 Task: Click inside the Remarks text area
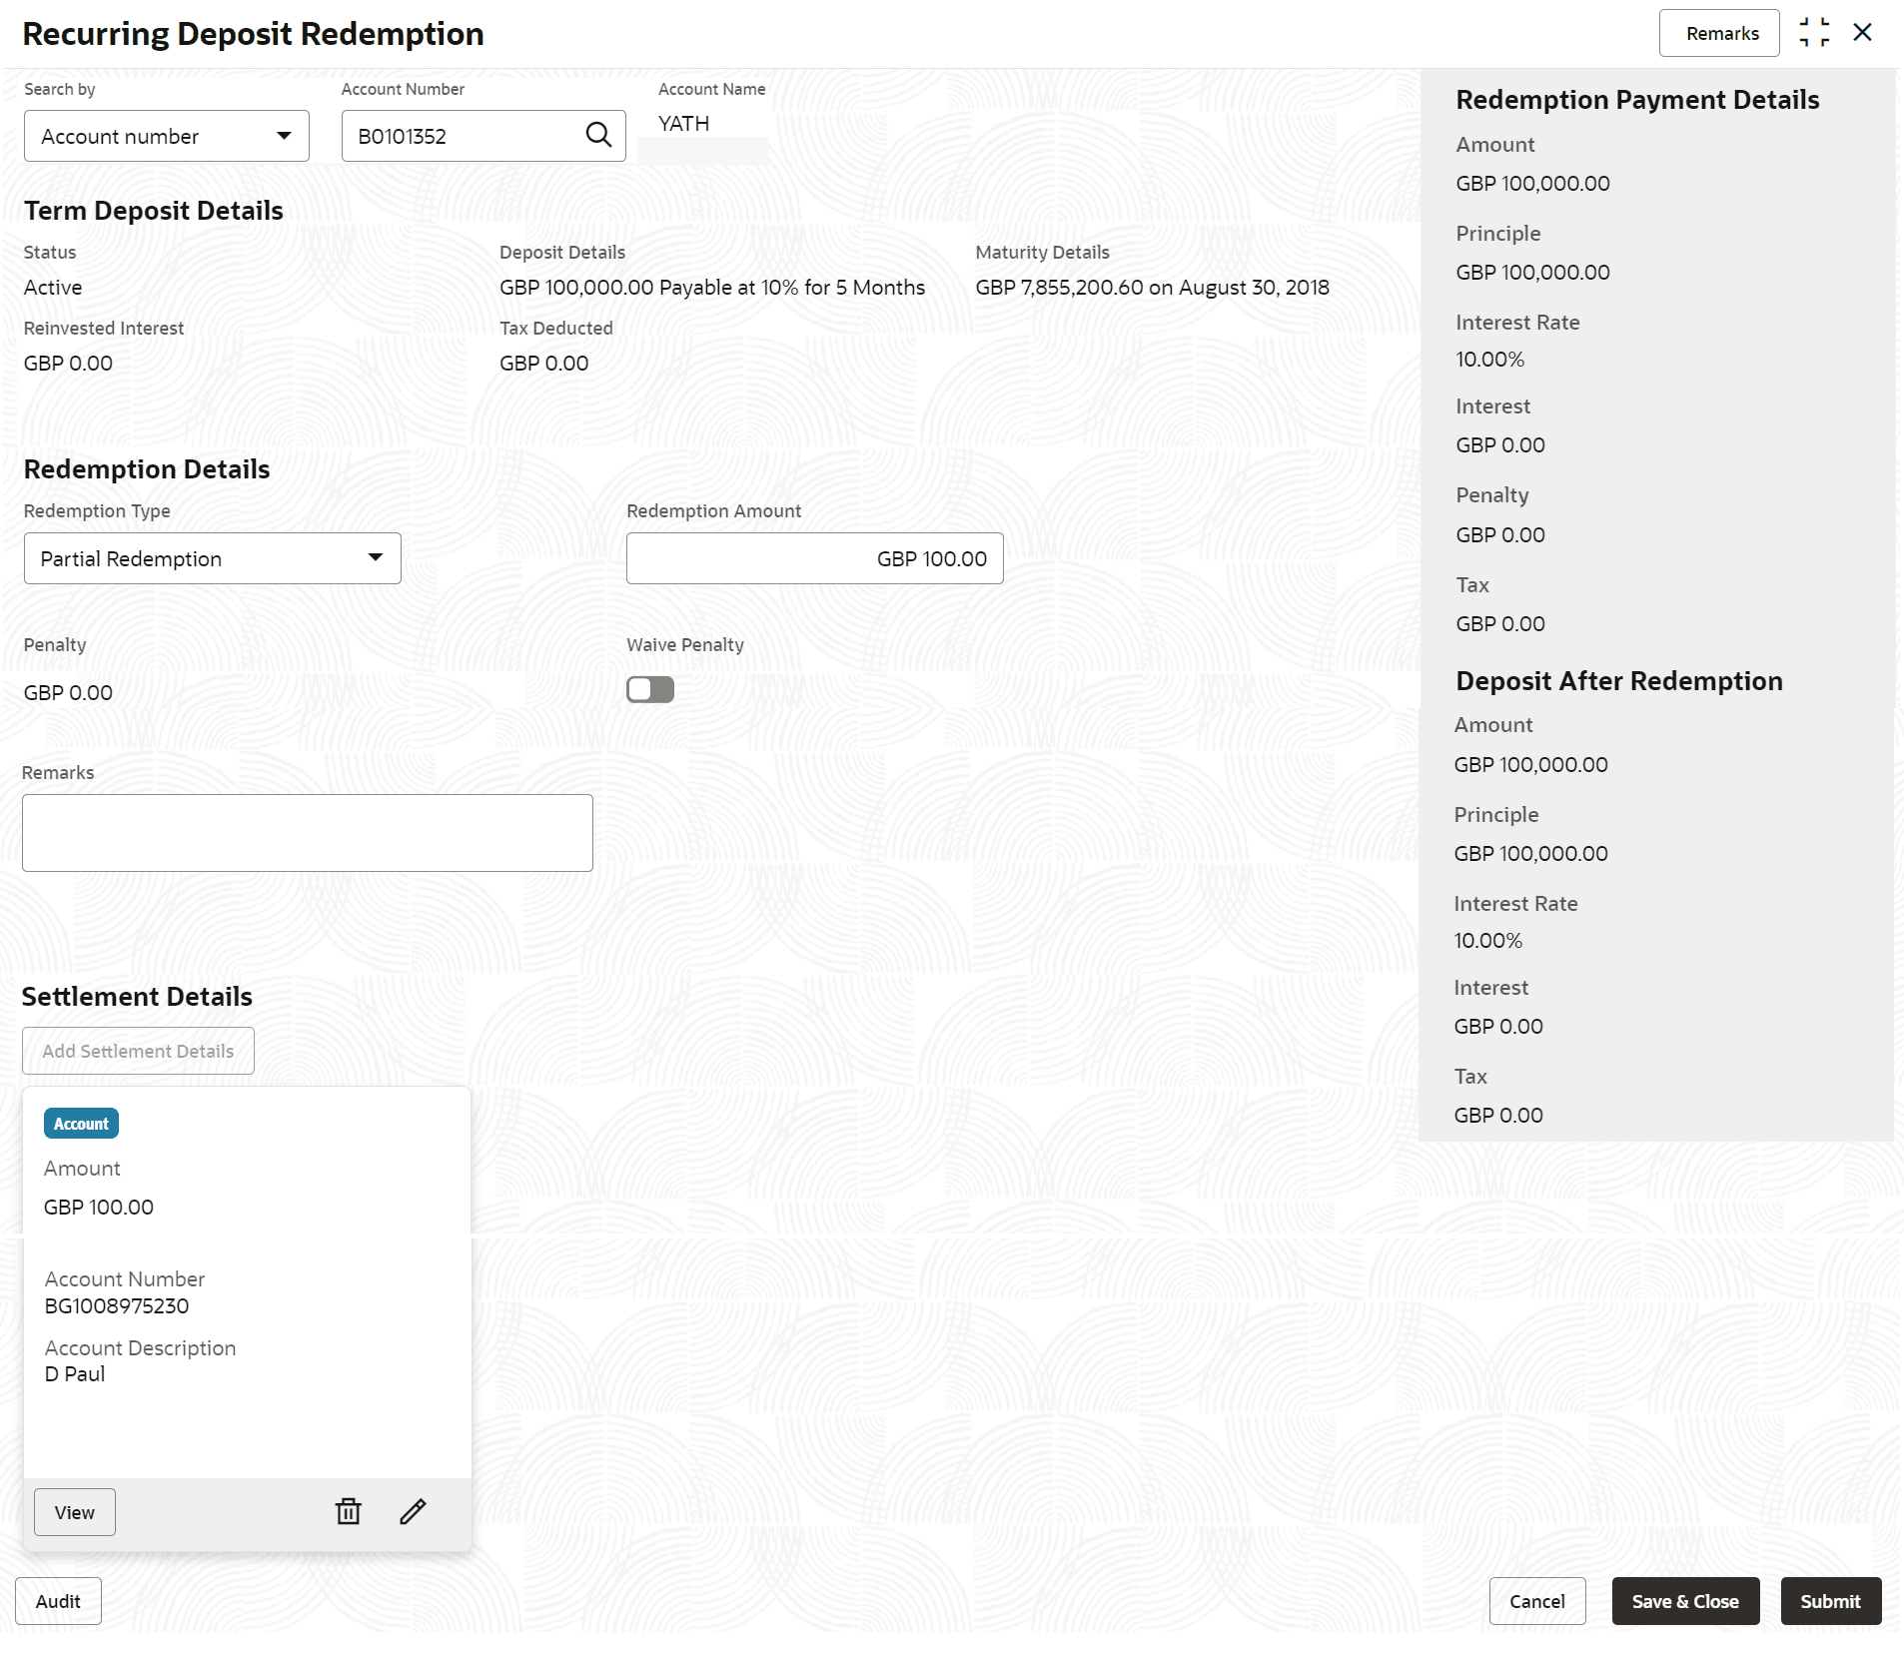[307, 832]
